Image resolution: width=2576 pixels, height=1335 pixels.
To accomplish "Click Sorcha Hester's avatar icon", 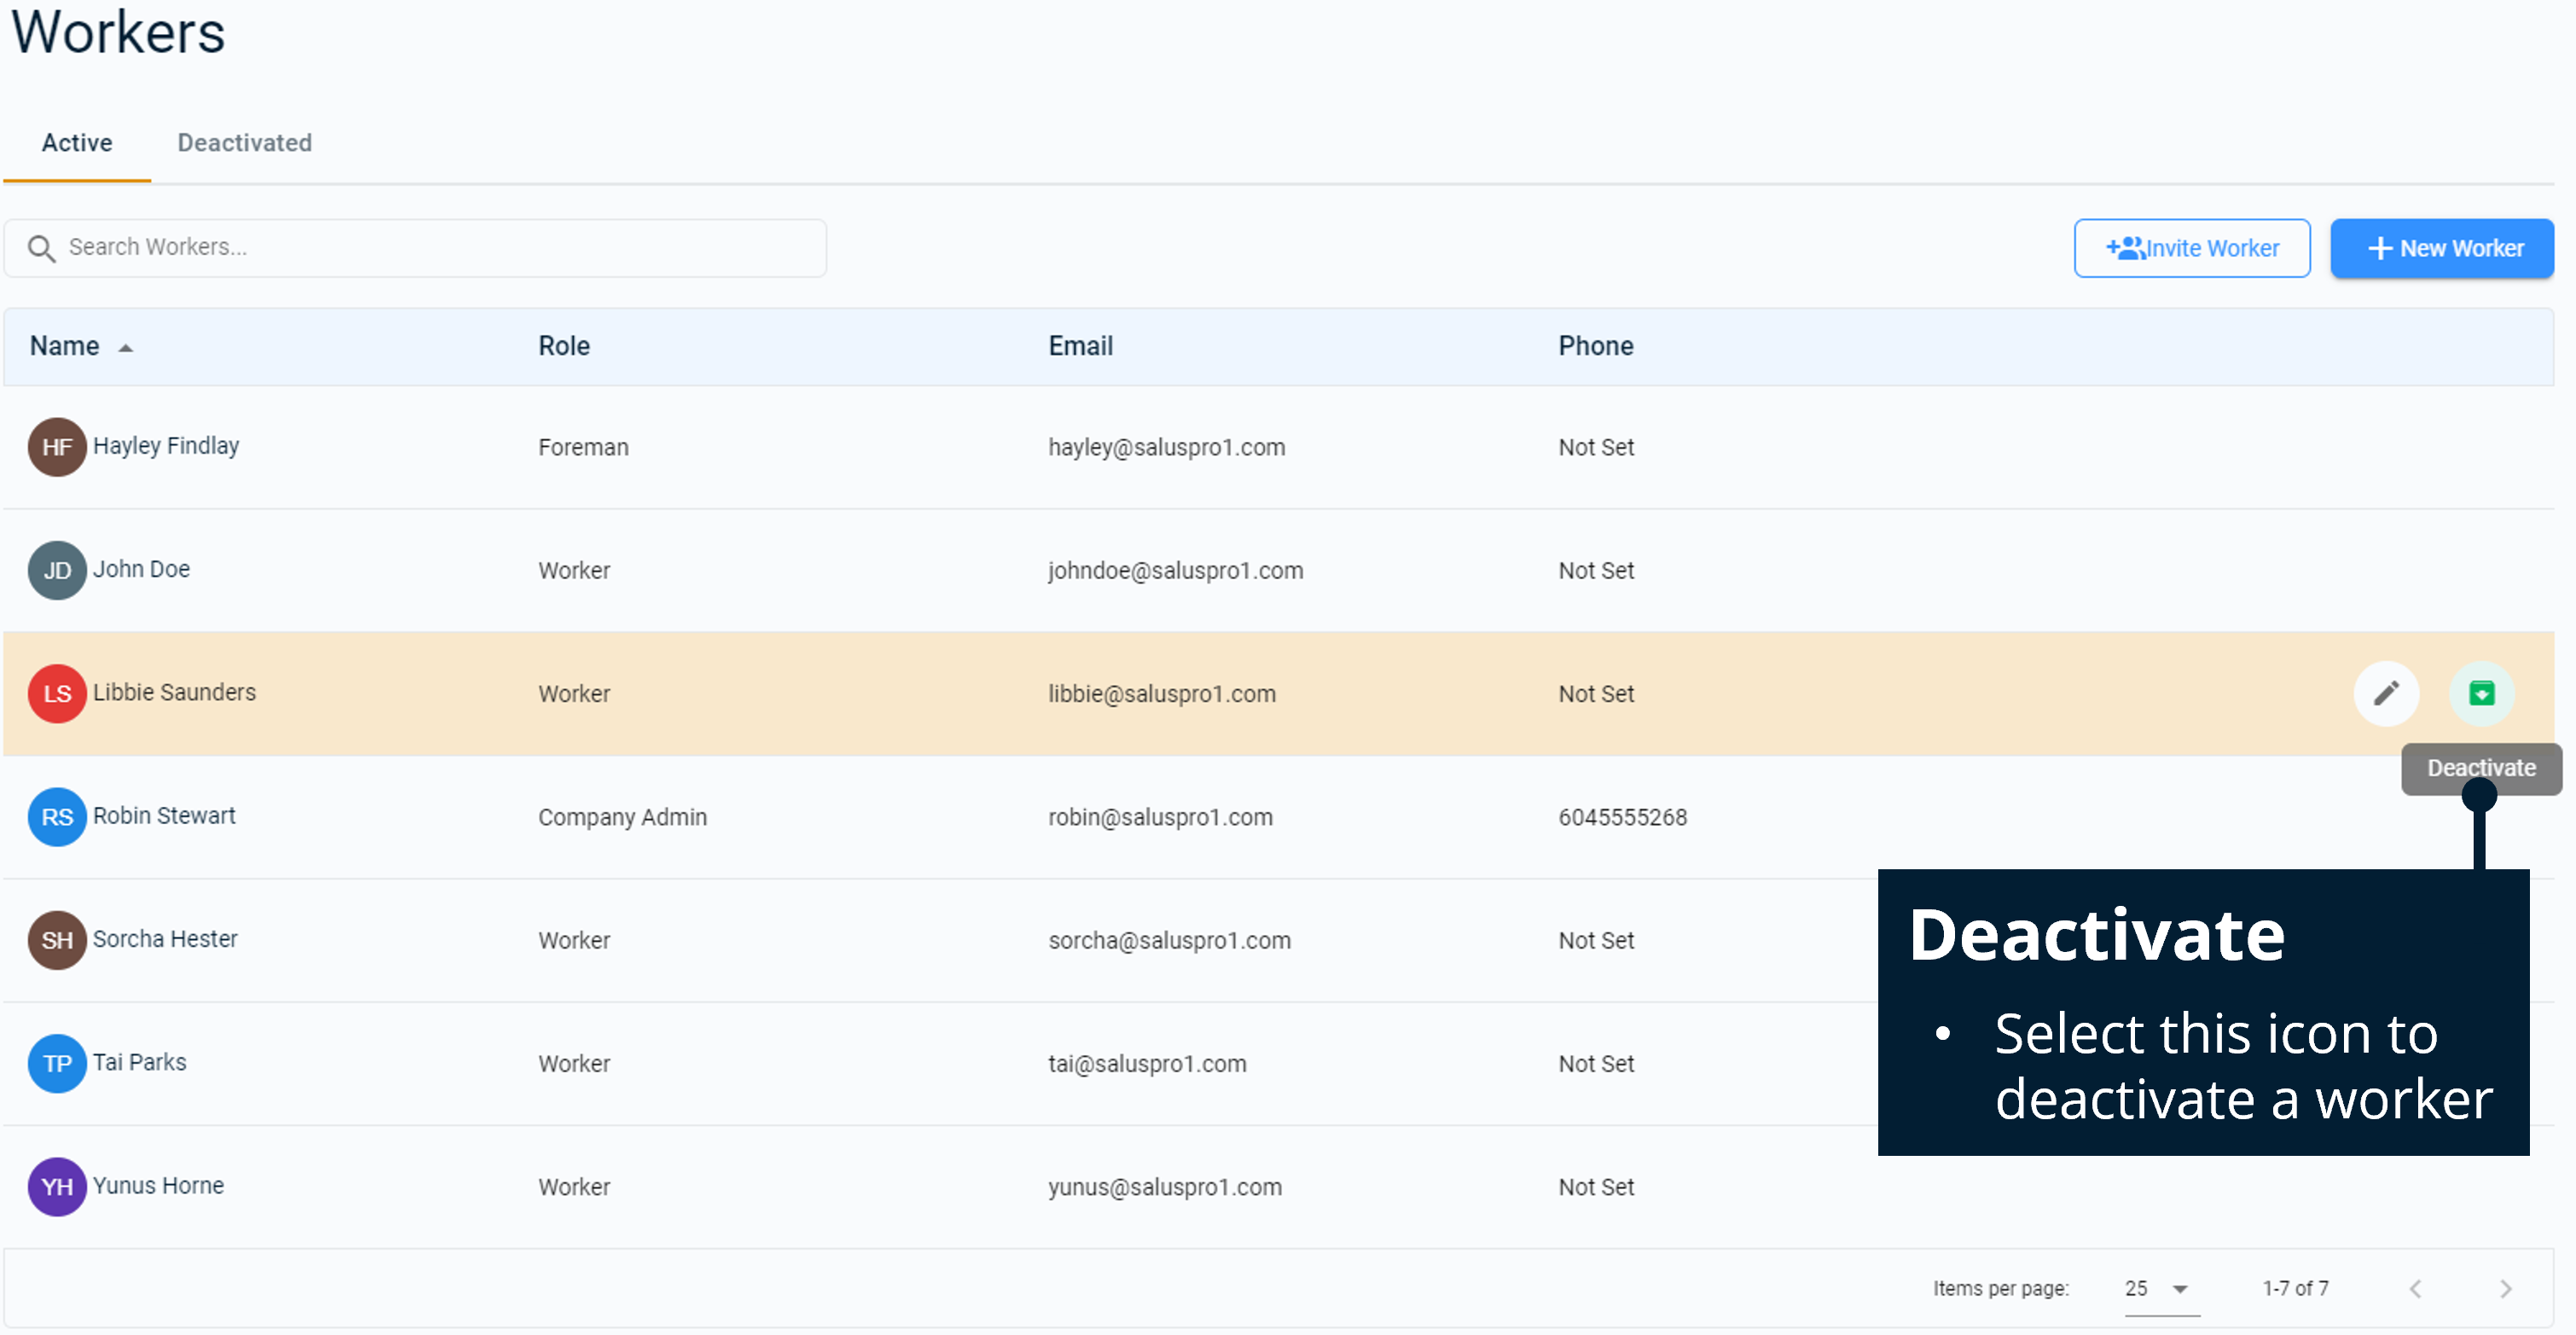I will click(x=57, y=940).
